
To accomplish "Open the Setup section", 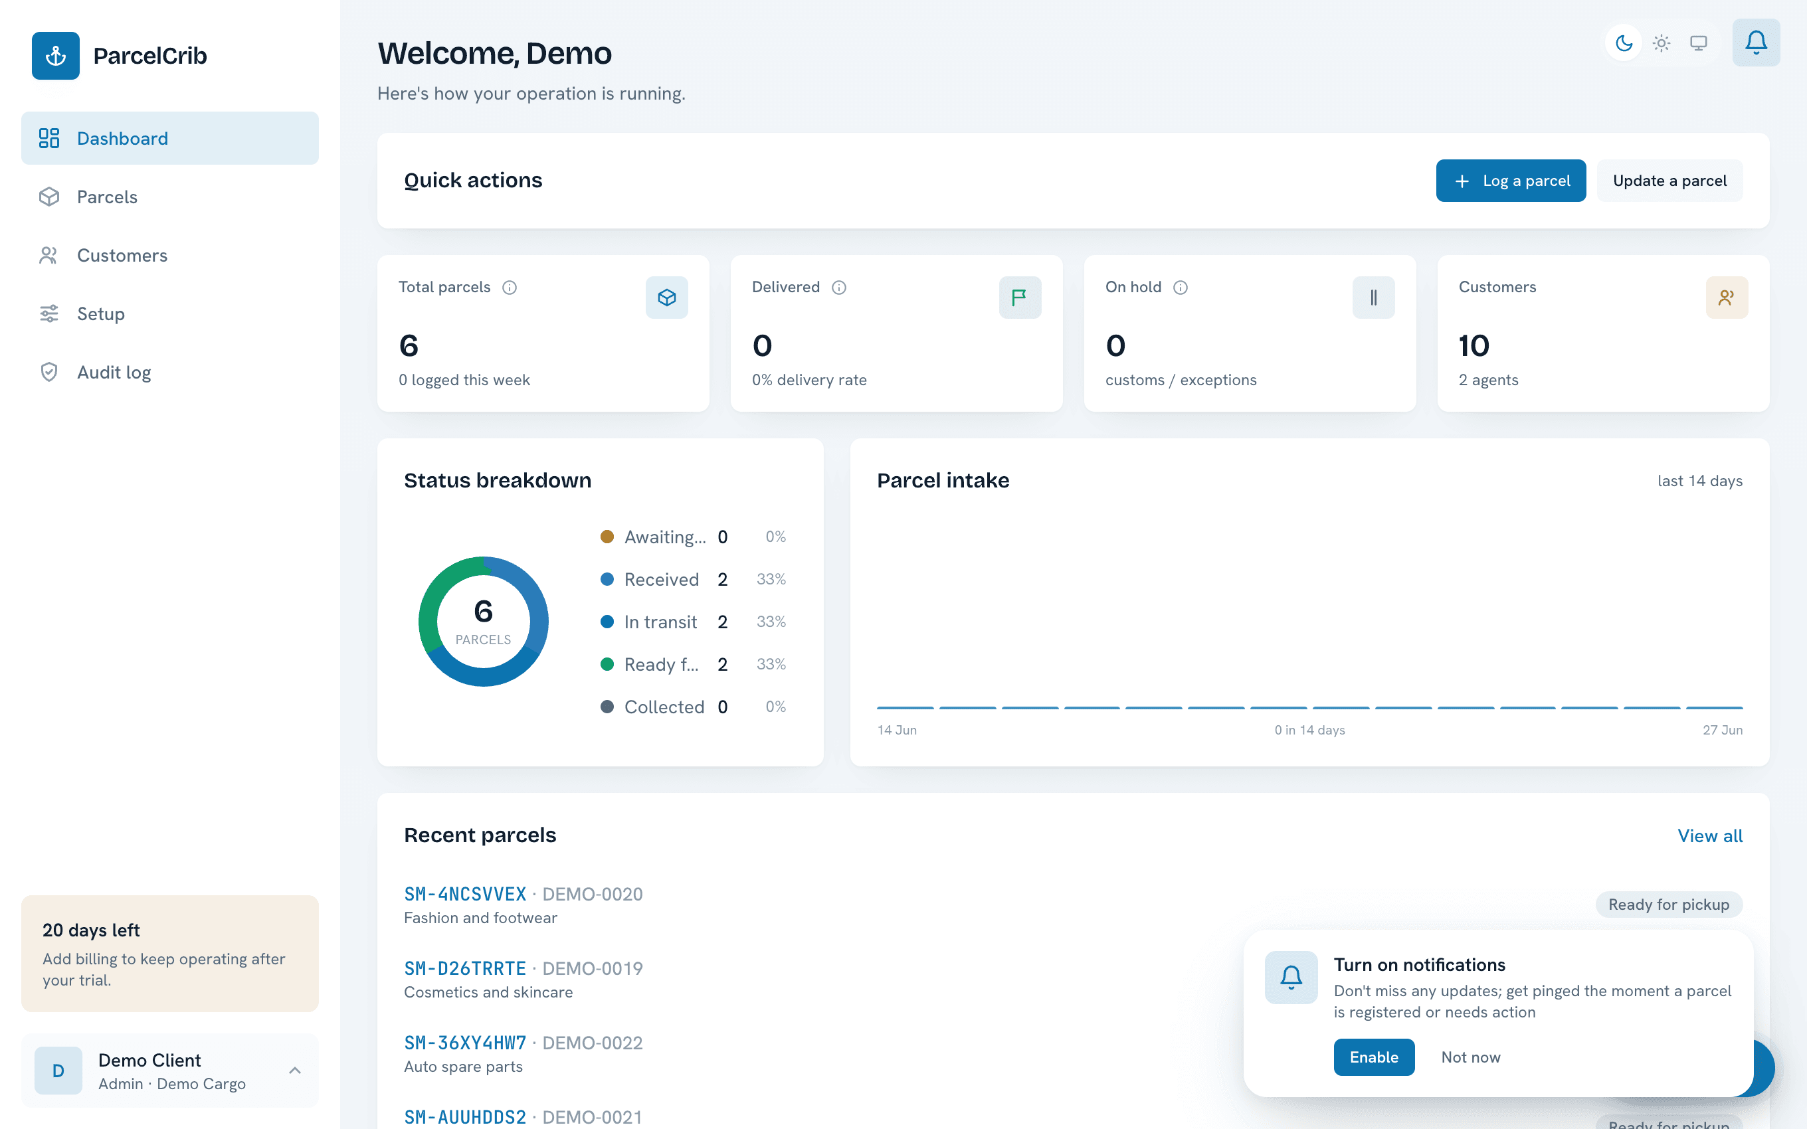I will point(169,313).
